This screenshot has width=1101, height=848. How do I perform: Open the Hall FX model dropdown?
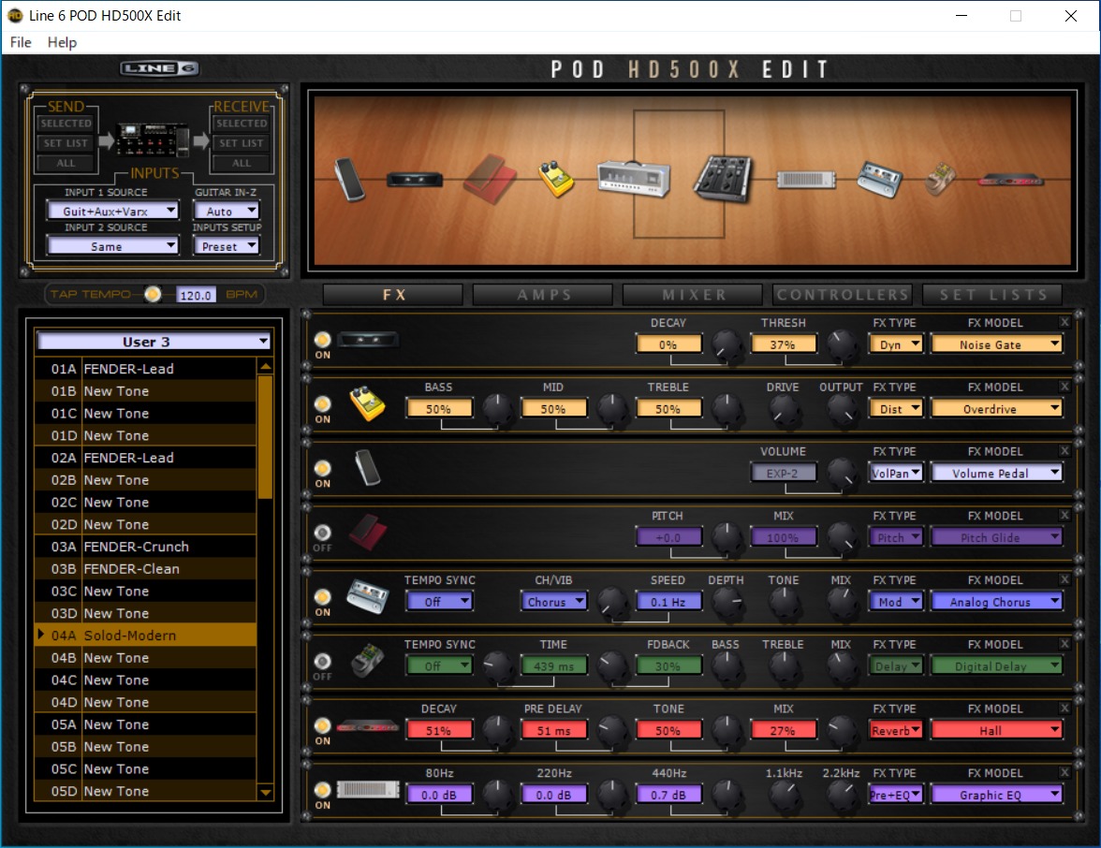pyautogui.click(x=997, y=730)
